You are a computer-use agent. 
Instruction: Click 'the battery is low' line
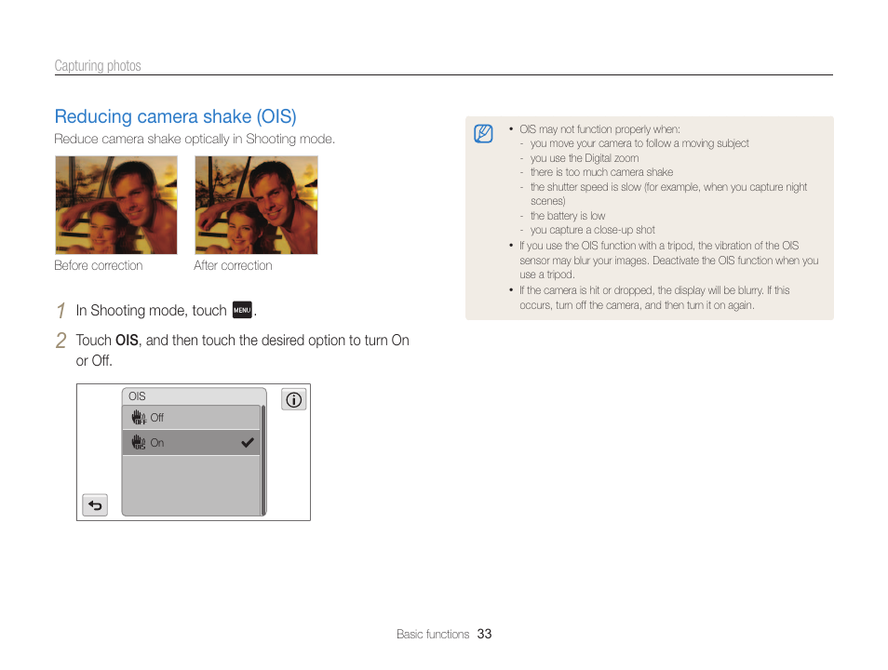(568, 216)
